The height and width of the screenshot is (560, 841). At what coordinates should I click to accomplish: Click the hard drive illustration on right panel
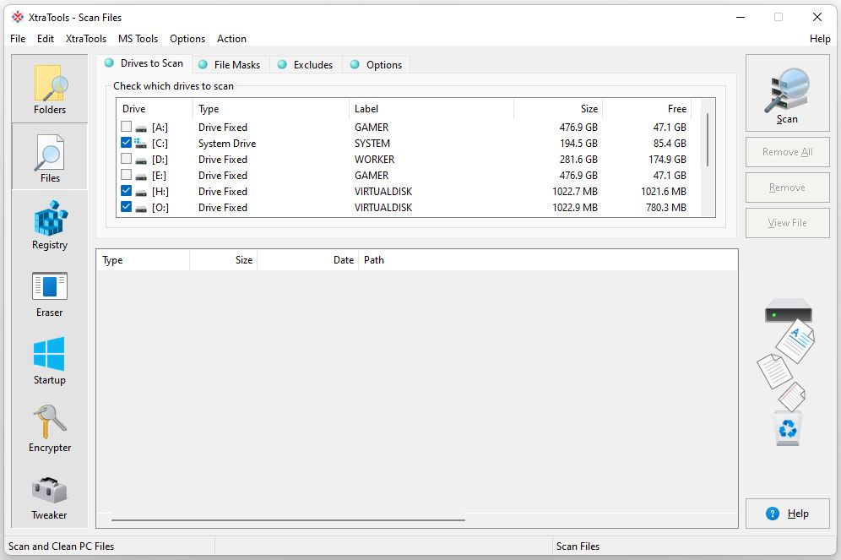pyautogui.click(x=788, y=311)
